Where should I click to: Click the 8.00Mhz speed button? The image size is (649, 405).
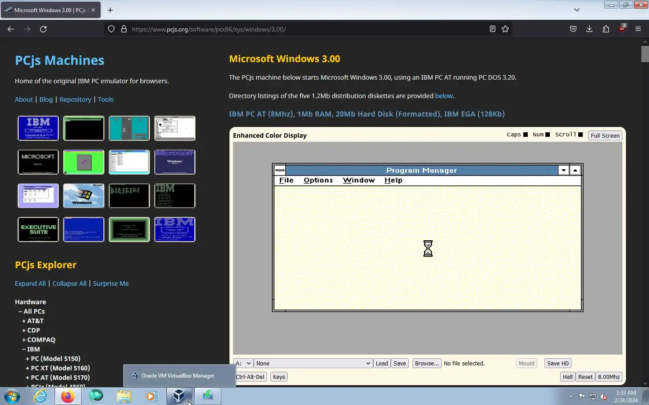[x=609, y=377]
